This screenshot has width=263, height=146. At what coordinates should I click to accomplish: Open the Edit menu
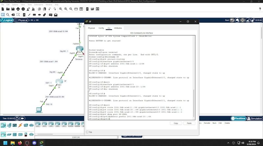pyautogui.click(x=8, y=5)
